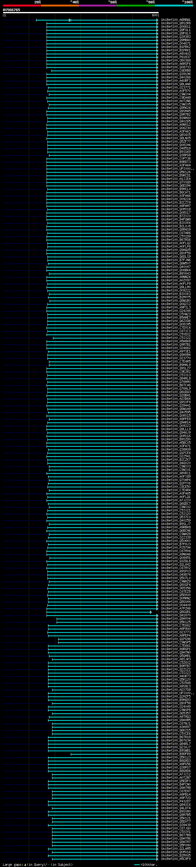
Task: Open hit UniRef100_B1PRK1
Action: pos(175,50)
